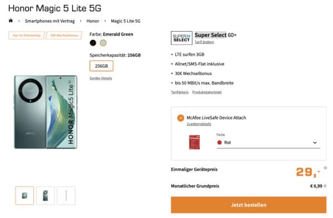
Task: Open Geräte-Details link
Action: [x=100, y=78]
